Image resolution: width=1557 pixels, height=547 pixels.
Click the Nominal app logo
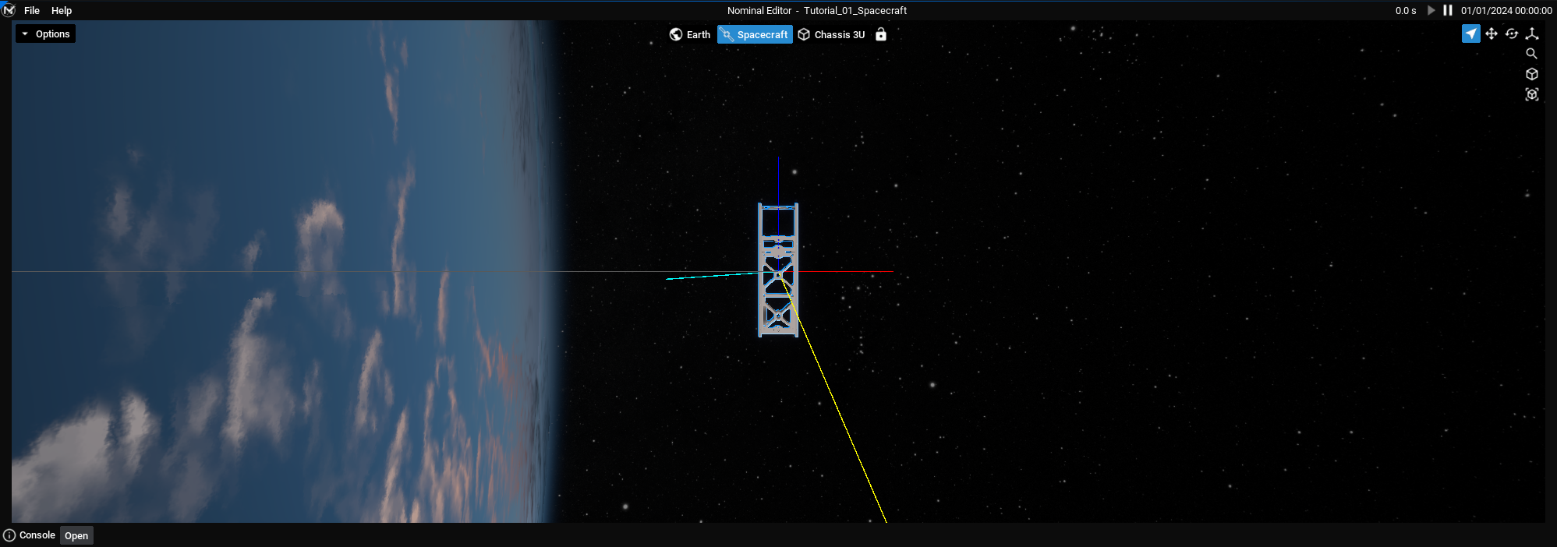tap(9, 10)
